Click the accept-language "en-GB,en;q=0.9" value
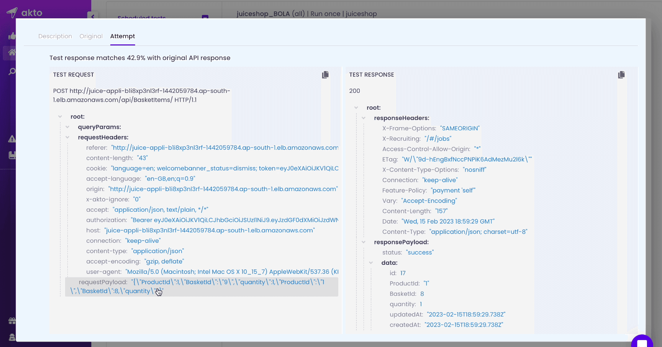The image size is (662, 347). pos(170,178)
